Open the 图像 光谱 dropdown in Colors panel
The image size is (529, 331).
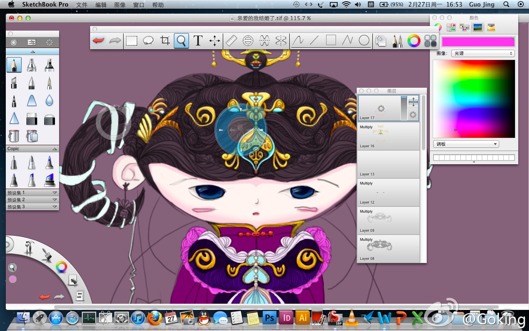(483, 53)
